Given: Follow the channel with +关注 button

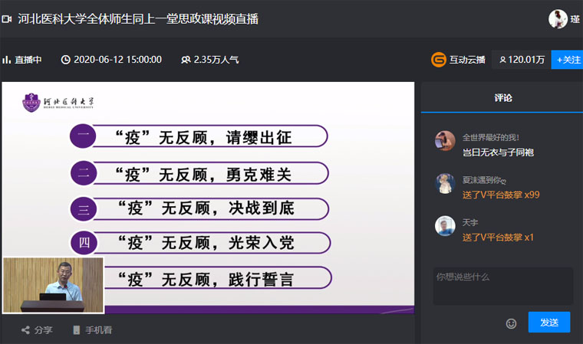Looking at the screenshot, I should click(568, 60).
